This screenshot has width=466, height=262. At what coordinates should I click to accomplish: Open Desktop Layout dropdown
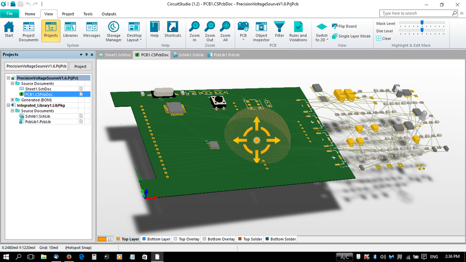point(134,31)
